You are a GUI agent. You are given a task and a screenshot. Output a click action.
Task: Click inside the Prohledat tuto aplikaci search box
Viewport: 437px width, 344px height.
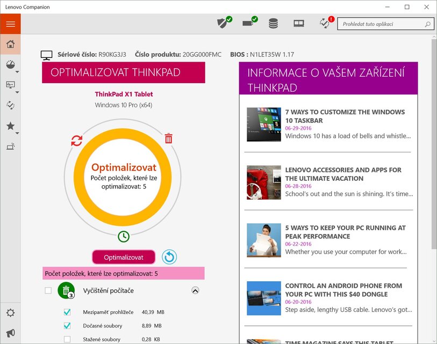click(382, 24)
